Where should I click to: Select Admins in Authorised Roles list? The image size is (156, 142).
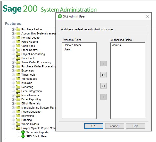point(117,45)
